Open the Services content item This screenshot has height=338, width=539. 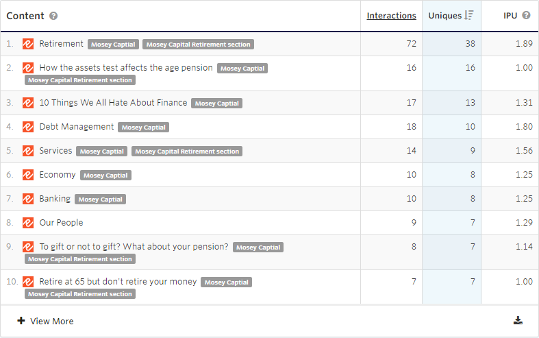point(55,151)
